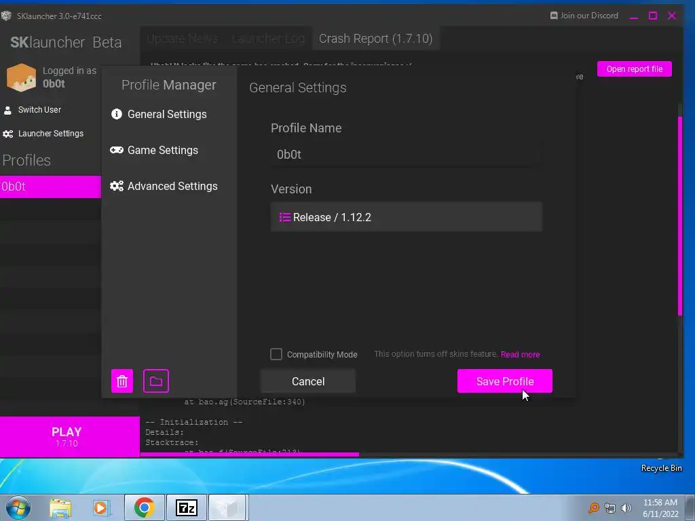The image size is (695, 521).
Task: Select the 0b0t profile in Profiles list
Action: [50, 187]
